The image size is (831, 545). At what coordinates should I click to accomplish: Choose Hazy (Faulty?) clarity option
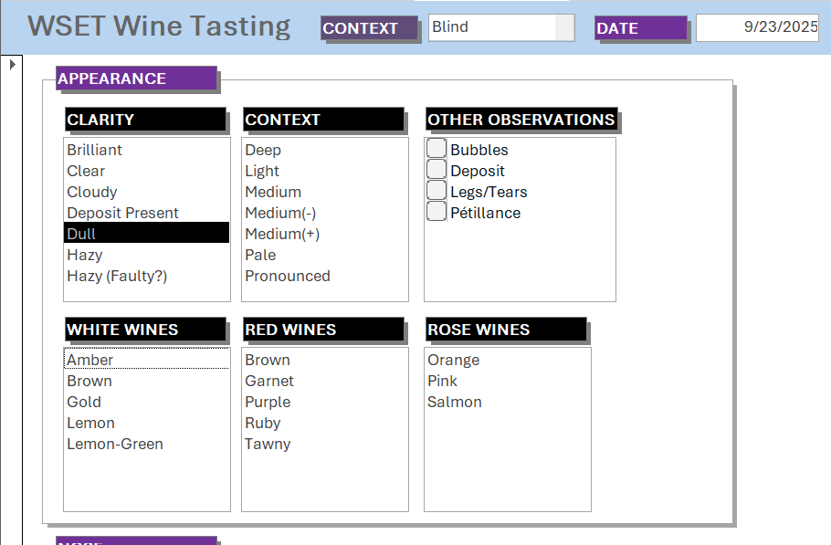pyautogui.click(x=147, y=276)
